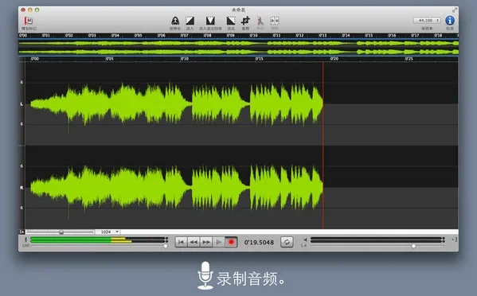Open the 1024 zoom level dropdown
Image resolution: width=477 pixels, height=296 pixels.
click(x=108, y=232)
